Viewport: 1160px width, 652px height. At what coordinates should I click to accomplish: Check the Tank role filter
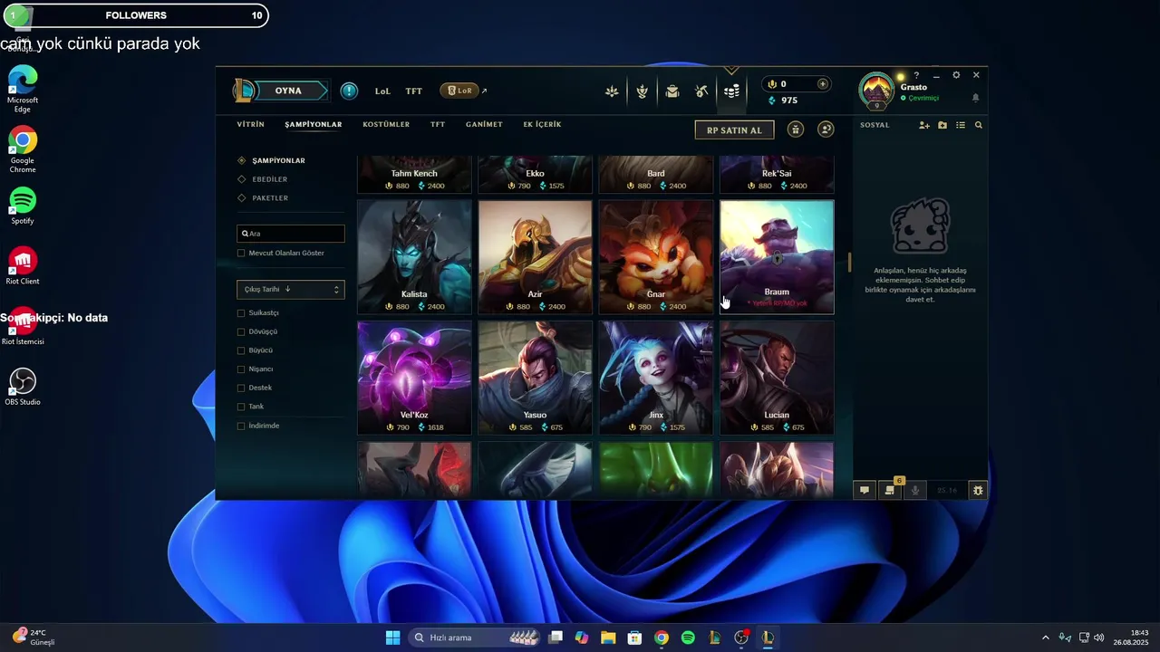pos(241,407)
